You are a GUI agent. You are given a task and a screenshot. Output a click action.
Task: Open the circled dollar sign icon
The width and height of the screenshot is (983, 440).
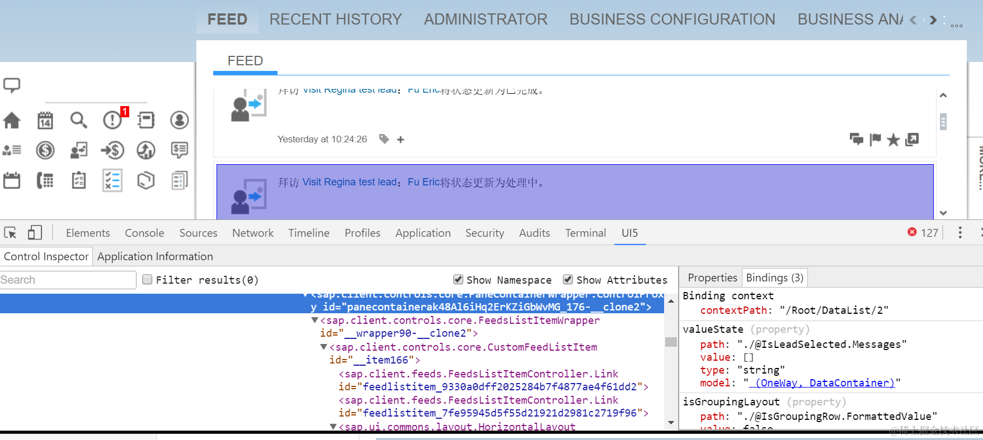pyautogui.click(x=45, y=150)
